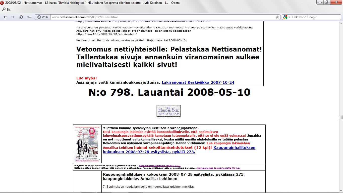Click the back navigation arrow
This screenshot has height=193, width=343.
(5, 17)
